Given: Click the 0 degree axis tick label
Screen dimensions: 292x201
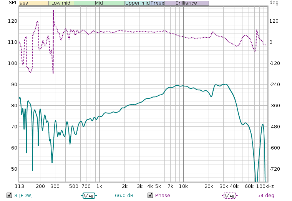Looking at the screenshot, I should point(271,42).
